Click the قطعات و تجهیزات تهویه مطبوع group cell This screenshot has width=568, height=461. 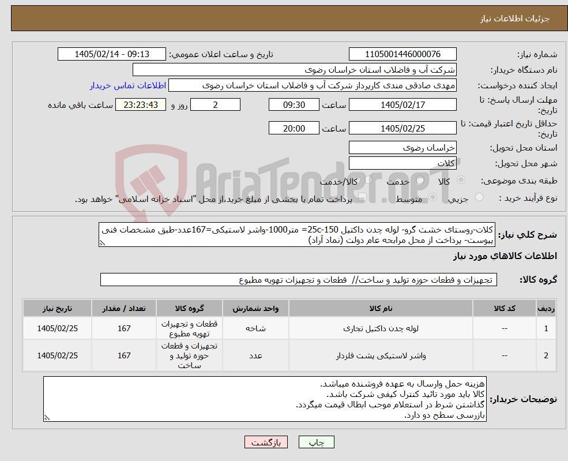click(x=189, y=328)
